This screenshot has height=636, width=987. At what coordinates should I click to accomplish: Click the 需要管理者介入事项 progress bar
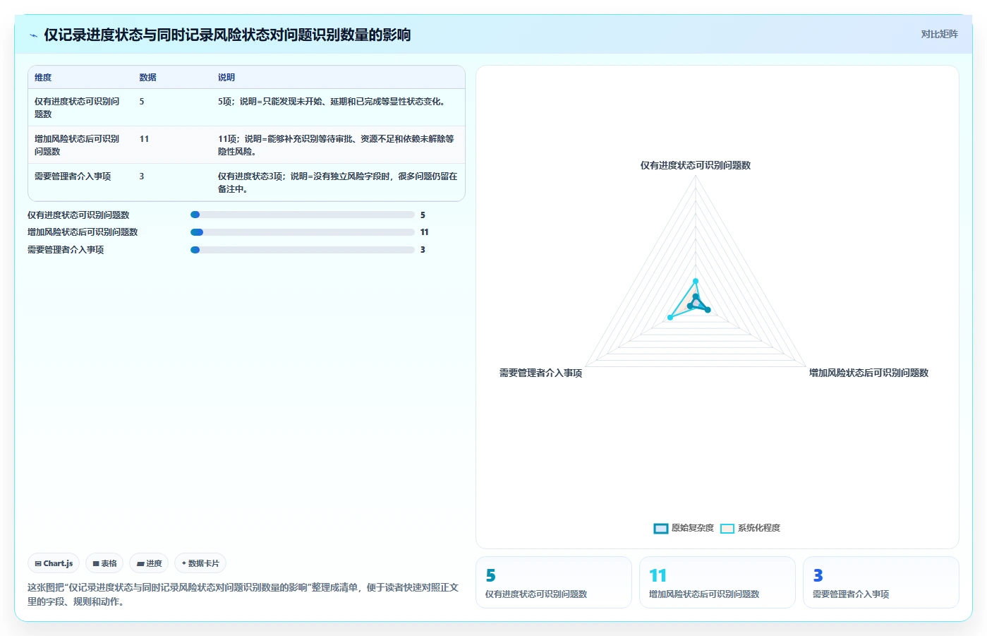(303, 250)
